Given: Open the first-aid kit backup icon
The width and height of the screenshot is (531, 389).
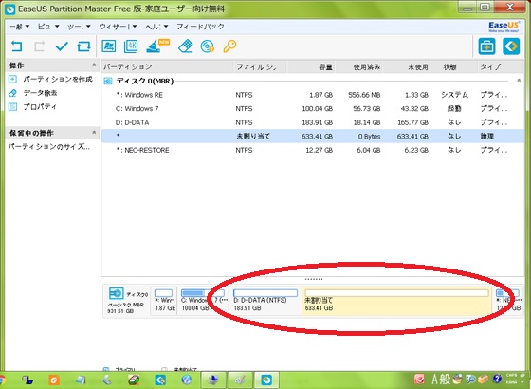Looking at the screenshot, I should pos(486,46).
